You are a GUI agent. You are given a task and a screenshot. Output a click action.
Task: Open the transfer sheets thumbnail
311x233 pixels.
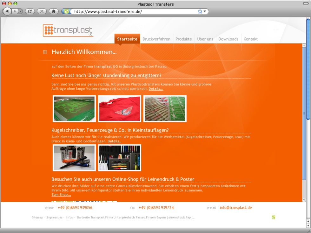pos(165,108)
